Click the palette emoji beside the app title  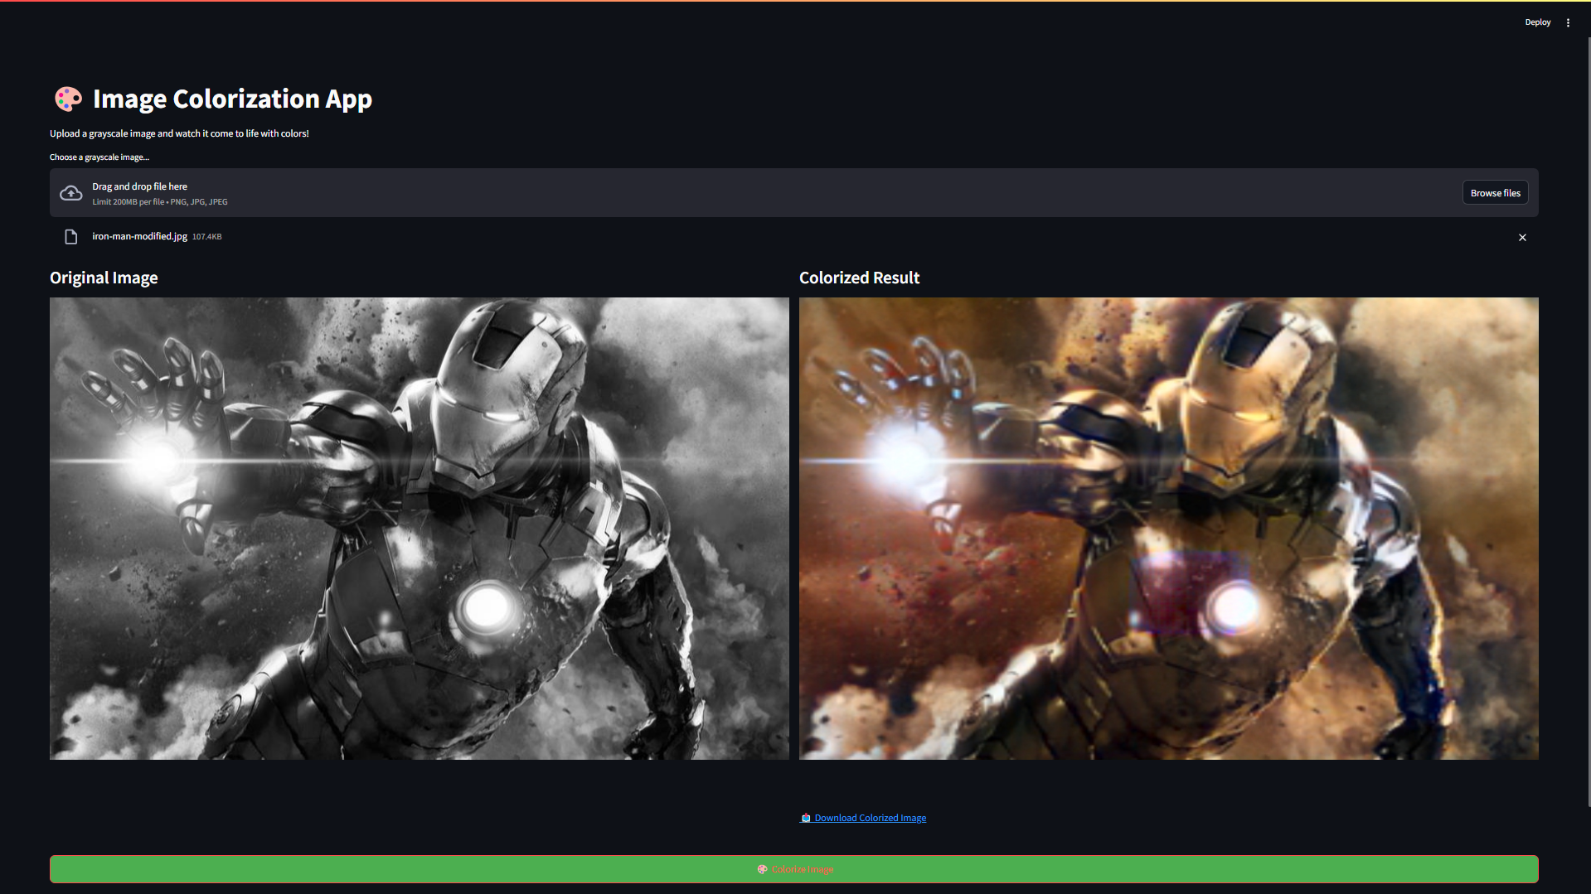point(68,99)
